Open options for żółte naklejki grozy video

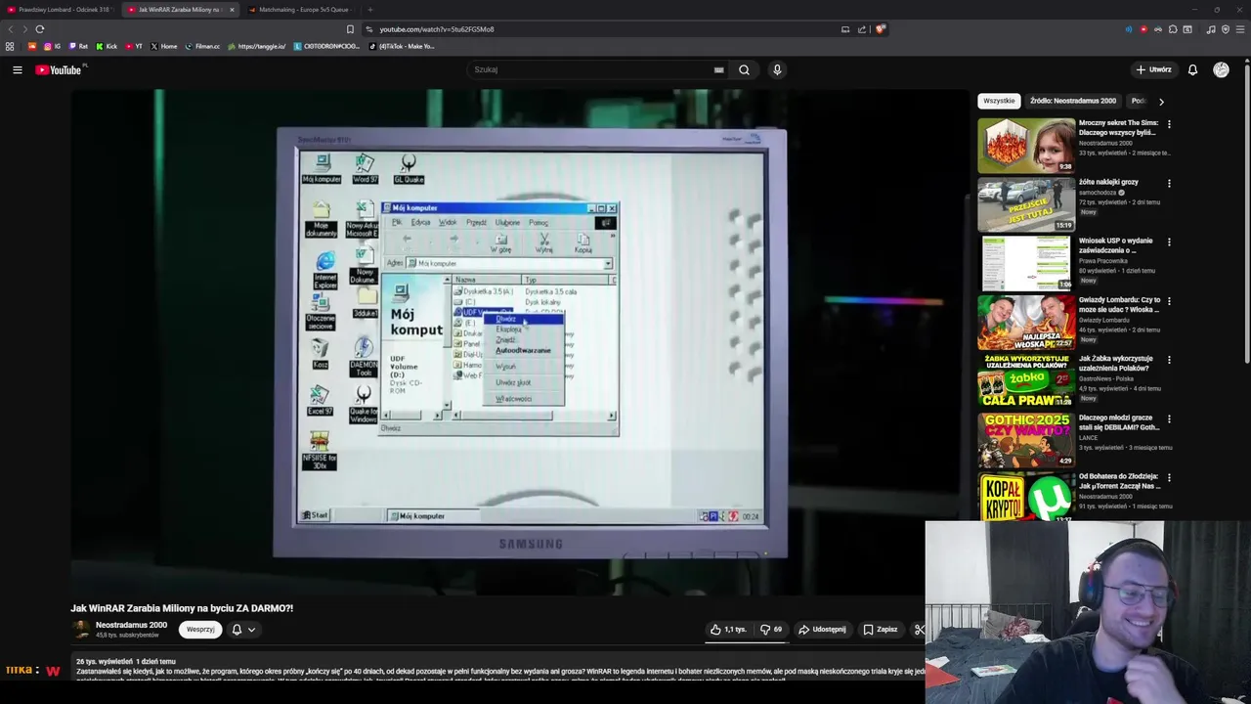pos(1168,183)
